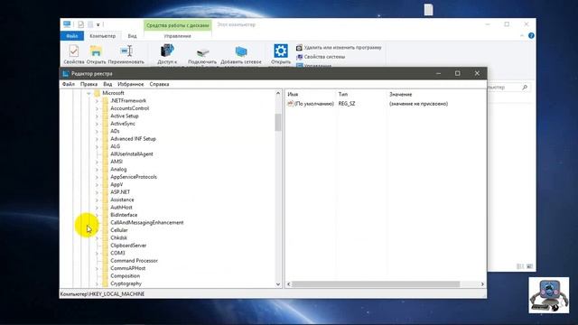The image size is (578, 325).
Task: Open Properties icon in Explorer ribbon
Action: tap(74, 51)
